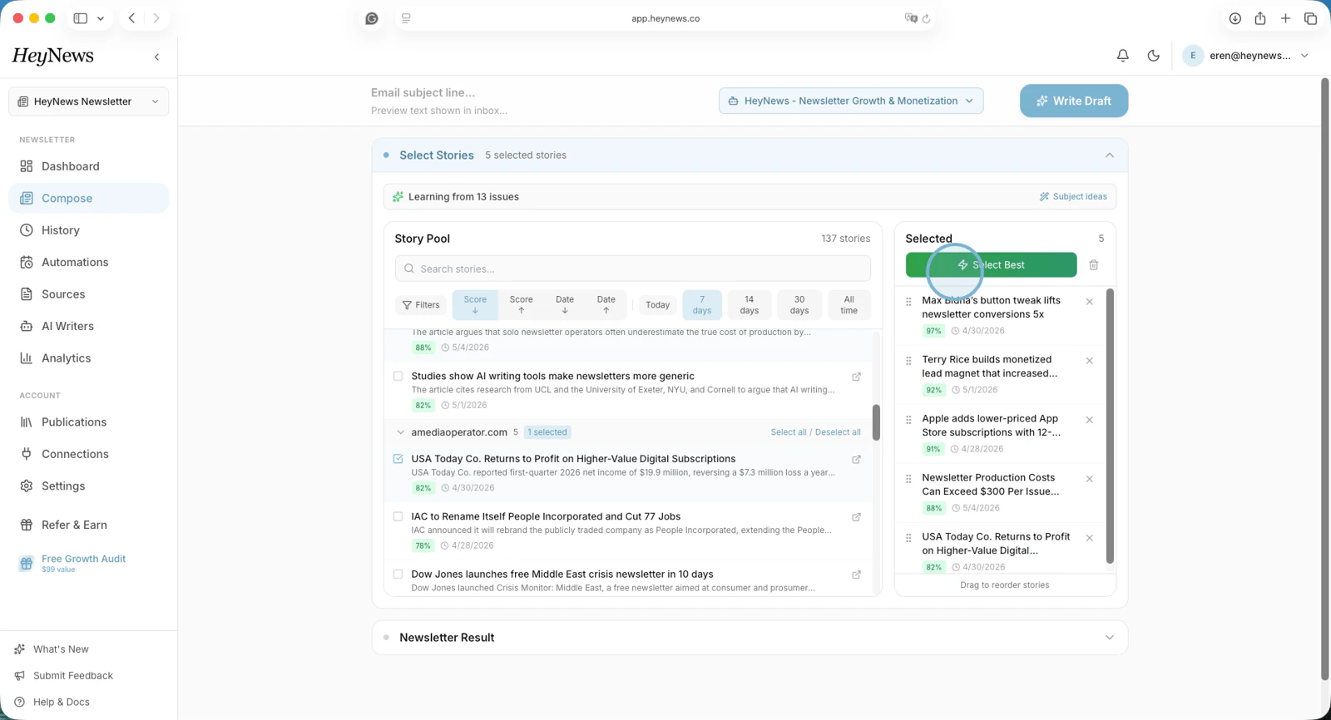The image size is (1331, 720).
Task: Filter stories to Today
Action: tap(657, 305)
